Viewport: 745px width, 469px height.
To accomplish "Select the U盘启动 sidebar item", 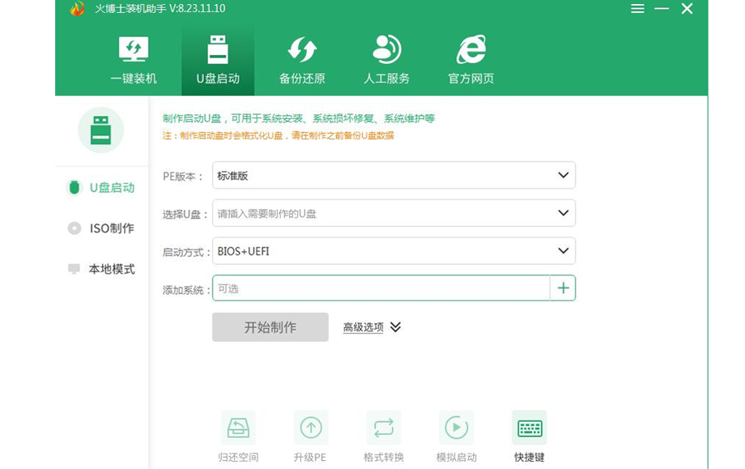I will click(x=101, y=188).
